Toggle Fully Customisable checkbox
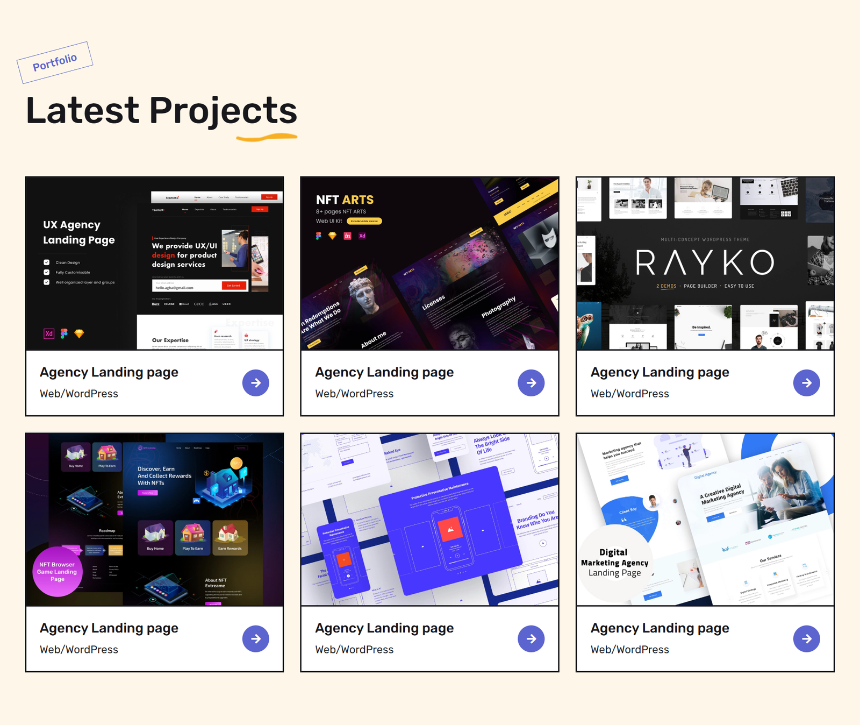Screen dimensions: 860x725 point(47,272)
